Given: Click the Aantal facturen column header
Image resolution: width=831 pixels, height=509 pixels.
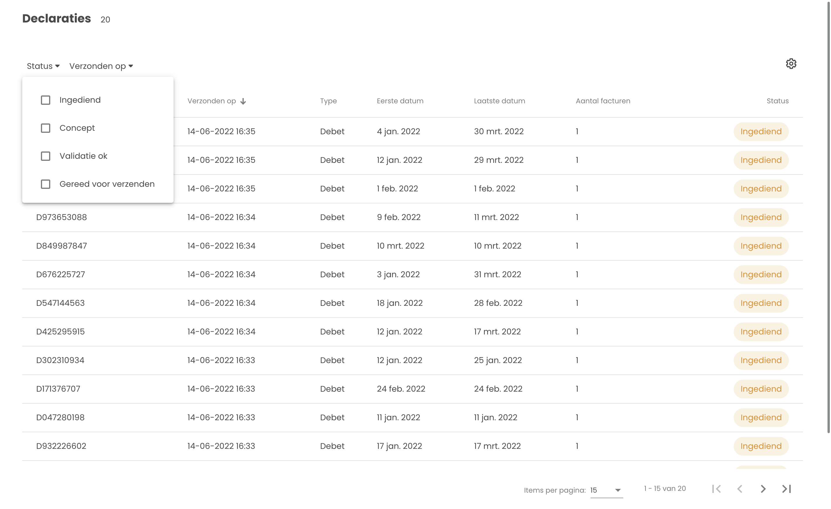Looking at the screenshot, I should point(603,101).
